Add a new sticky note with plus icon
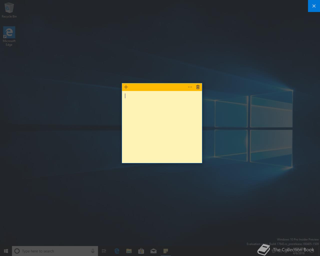This screenshot has height=256, width=320. (126, 87)
